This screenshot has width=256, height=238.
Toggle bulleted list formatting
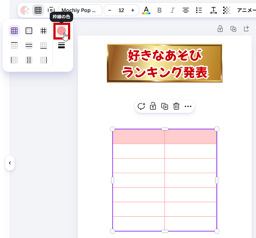[199, 10]
